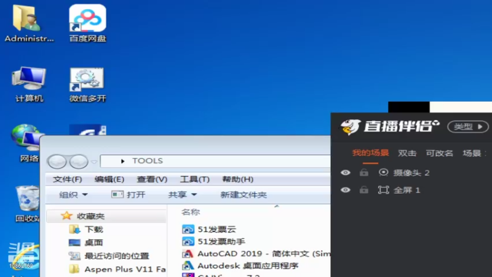The height and width of the screenshot is (277, 492).
Task: Click the Explorer forward navigation button
Action: (x=79, y=162)
